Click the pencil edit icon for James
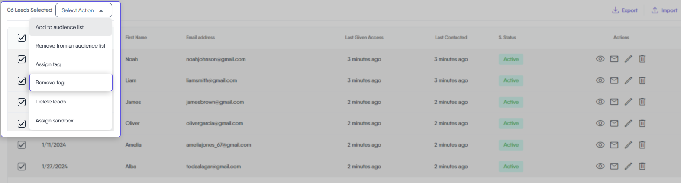Screen dimensions: 681x183 628,102
